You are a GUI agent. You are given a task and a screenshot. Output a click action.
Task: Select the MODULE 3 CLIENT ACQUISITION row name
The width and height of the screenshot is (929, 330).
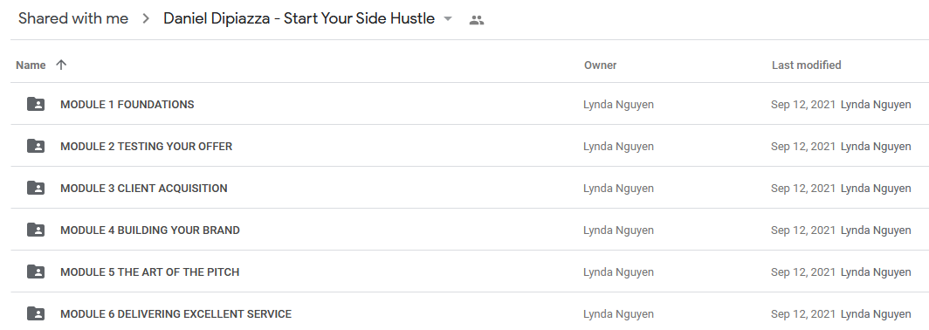(144, 189)
